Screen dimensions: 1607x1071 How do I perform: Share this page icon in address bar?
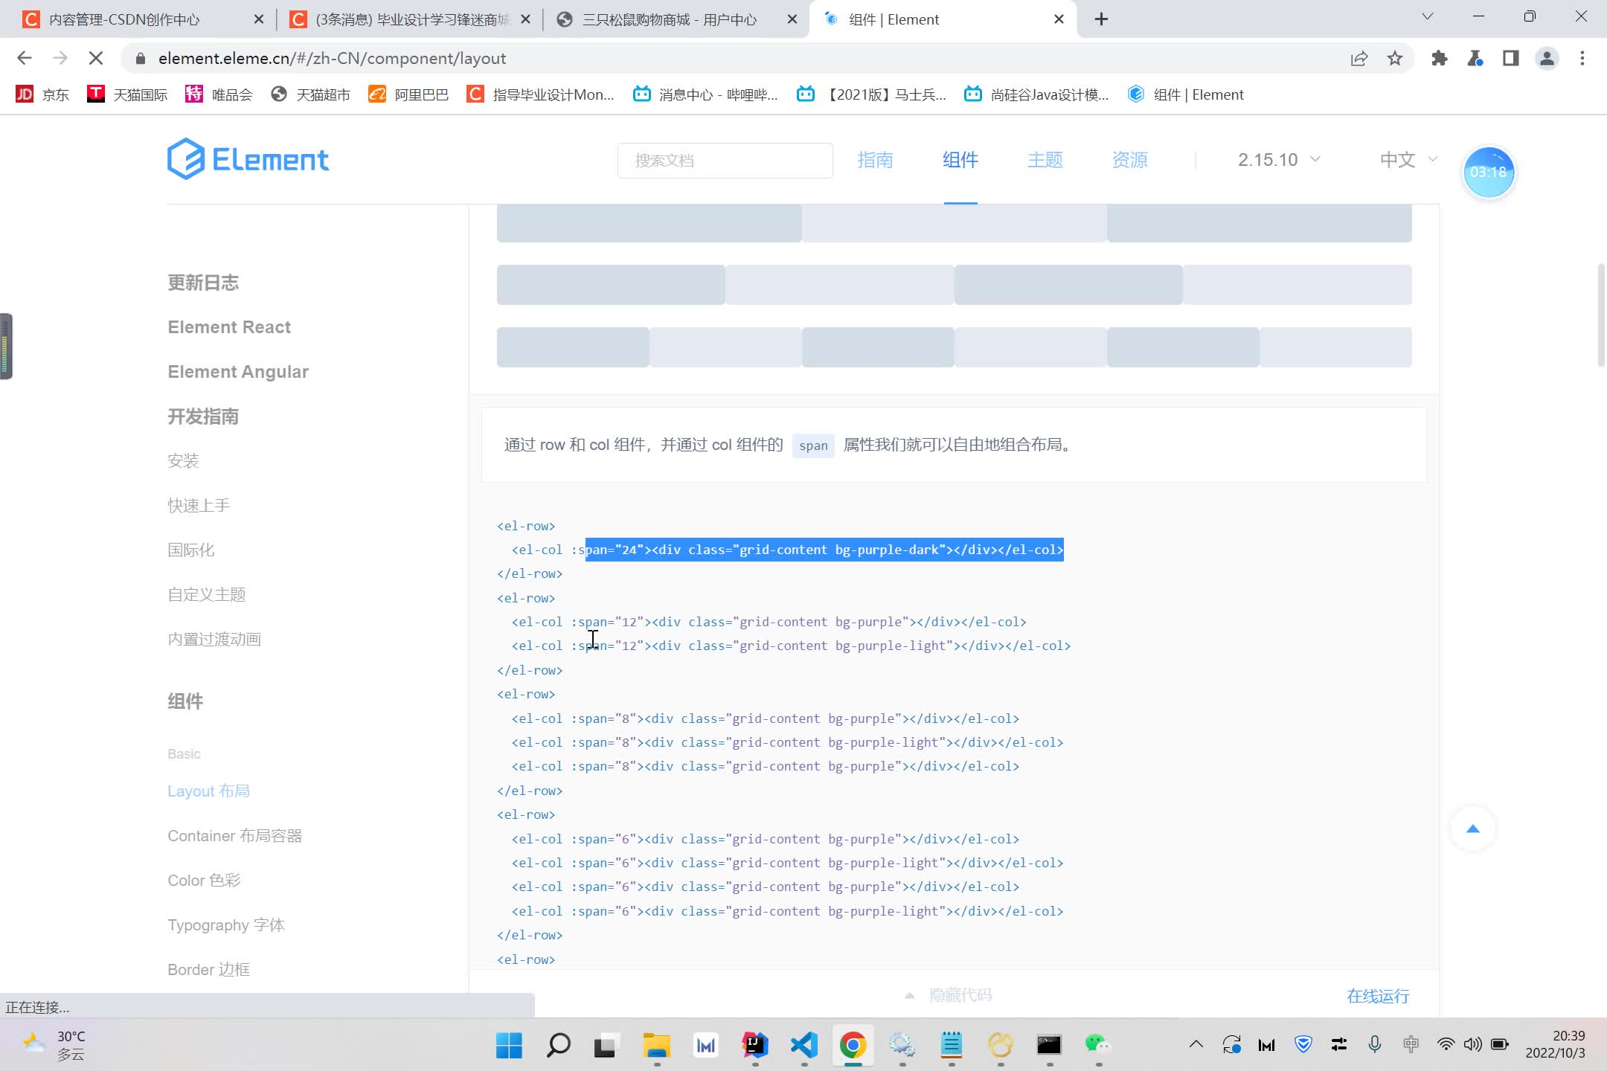[x=1359, y=58]
